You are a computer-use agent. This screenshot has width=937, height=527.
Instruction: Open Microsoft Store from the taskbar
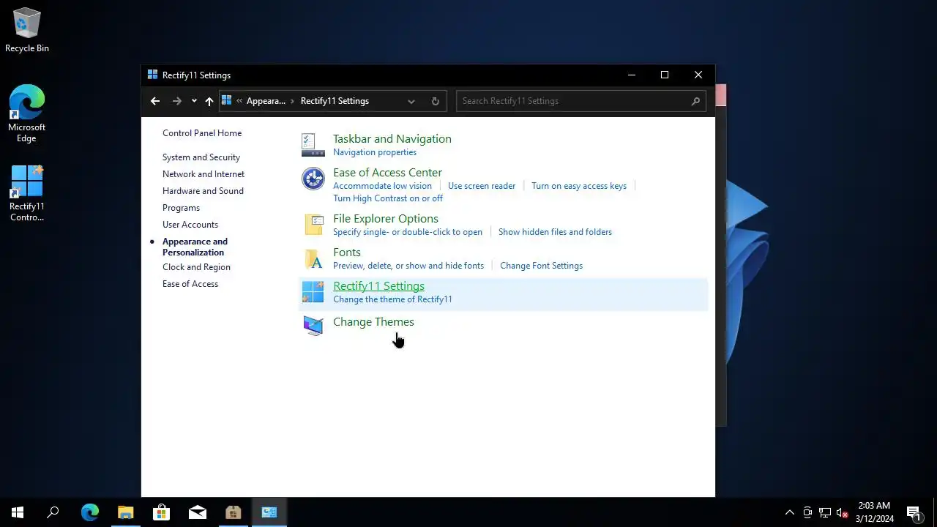pyautogui.click(x=161, y=512)
